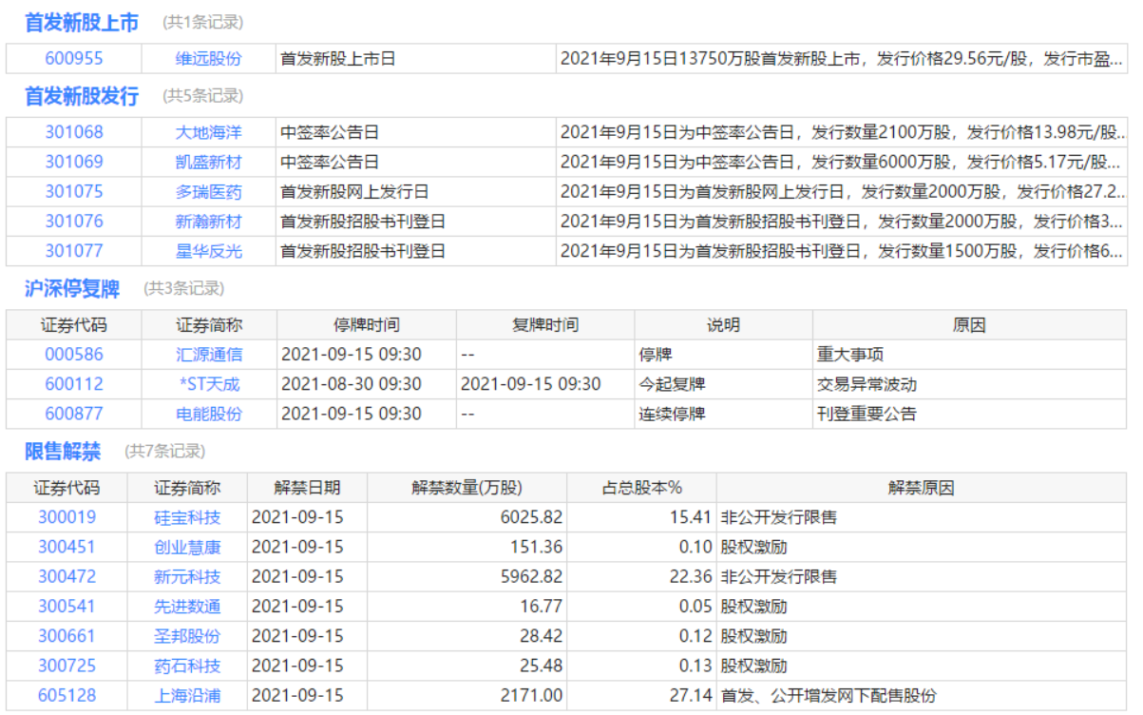Click the *ST天成 stock name
Image resolution: width=1143 pixels, height=715 pixels.
tap(208, 384)
